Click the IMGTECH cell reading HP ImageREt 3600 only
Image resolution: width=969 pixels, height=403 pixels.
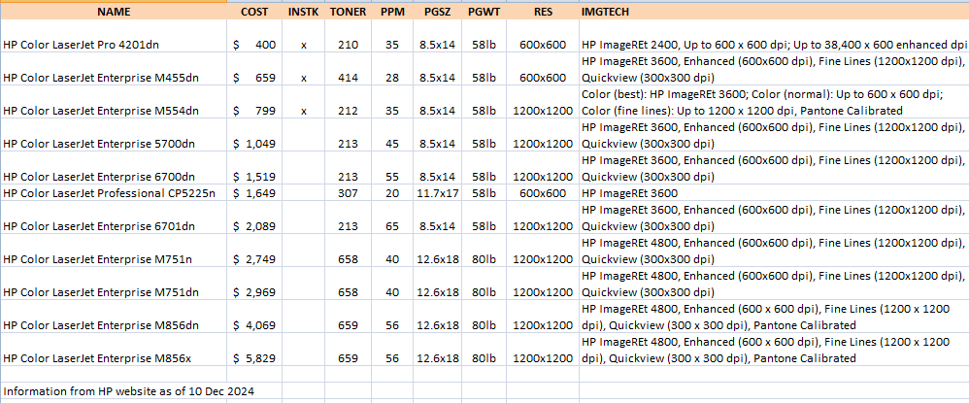pos(774,193)
